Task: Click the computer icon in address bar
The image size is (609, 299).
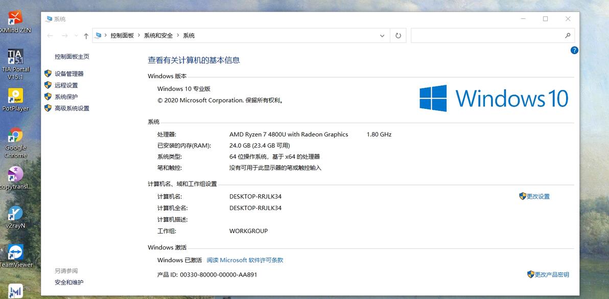Action: pos(99,35)
